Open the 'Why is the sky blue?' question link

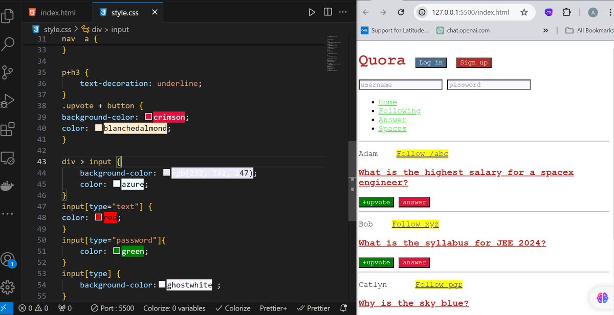point(413,303)
